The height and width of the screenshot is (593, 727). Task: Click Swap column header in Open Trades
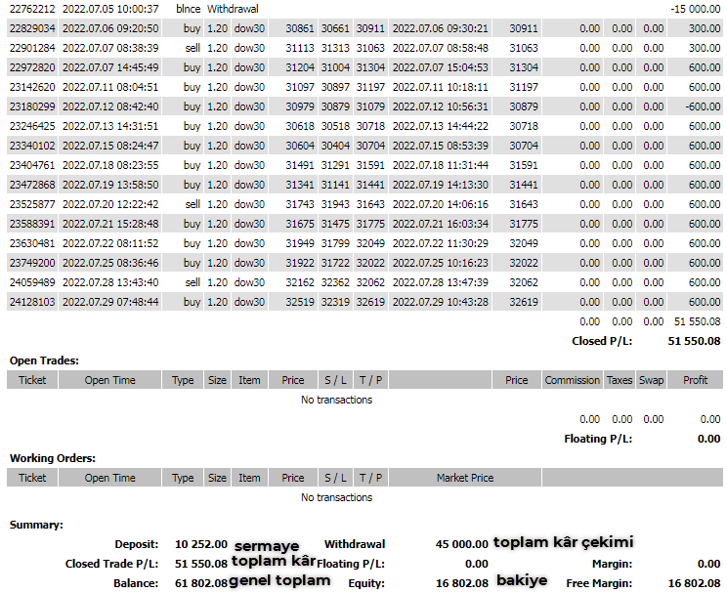click(651, 380)
